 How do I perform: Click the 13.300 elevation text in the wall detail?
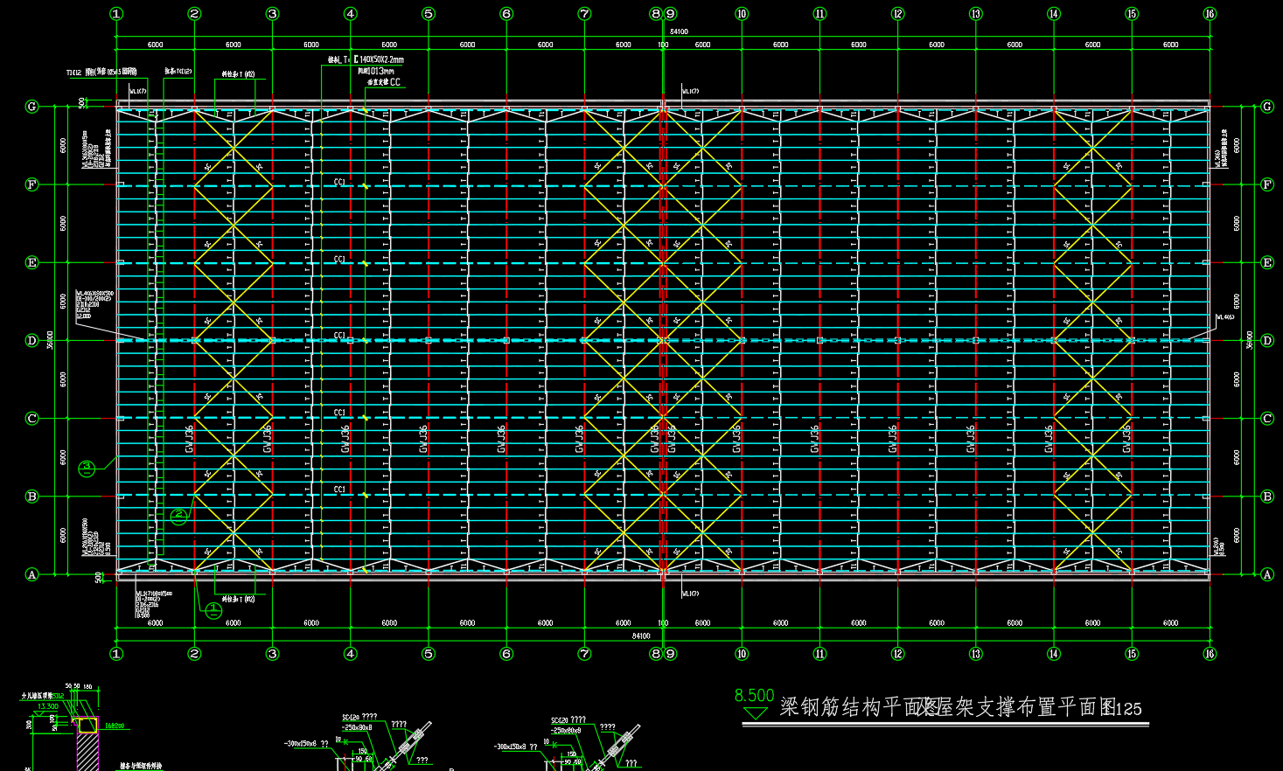pos(48,706)
